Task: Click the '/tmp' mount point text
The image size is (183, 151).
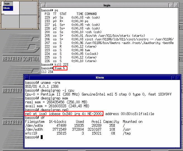Action: pyautogui.click(x=127, y=133)
